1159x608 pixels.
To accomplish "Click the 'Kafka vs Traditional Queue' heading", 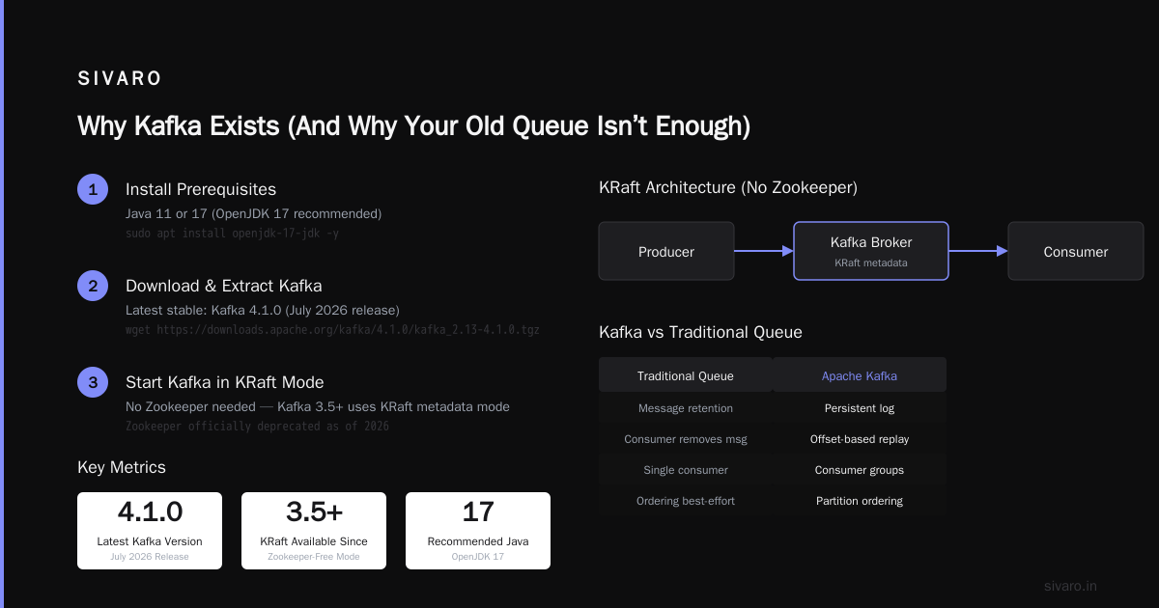I will coord(700,332).
